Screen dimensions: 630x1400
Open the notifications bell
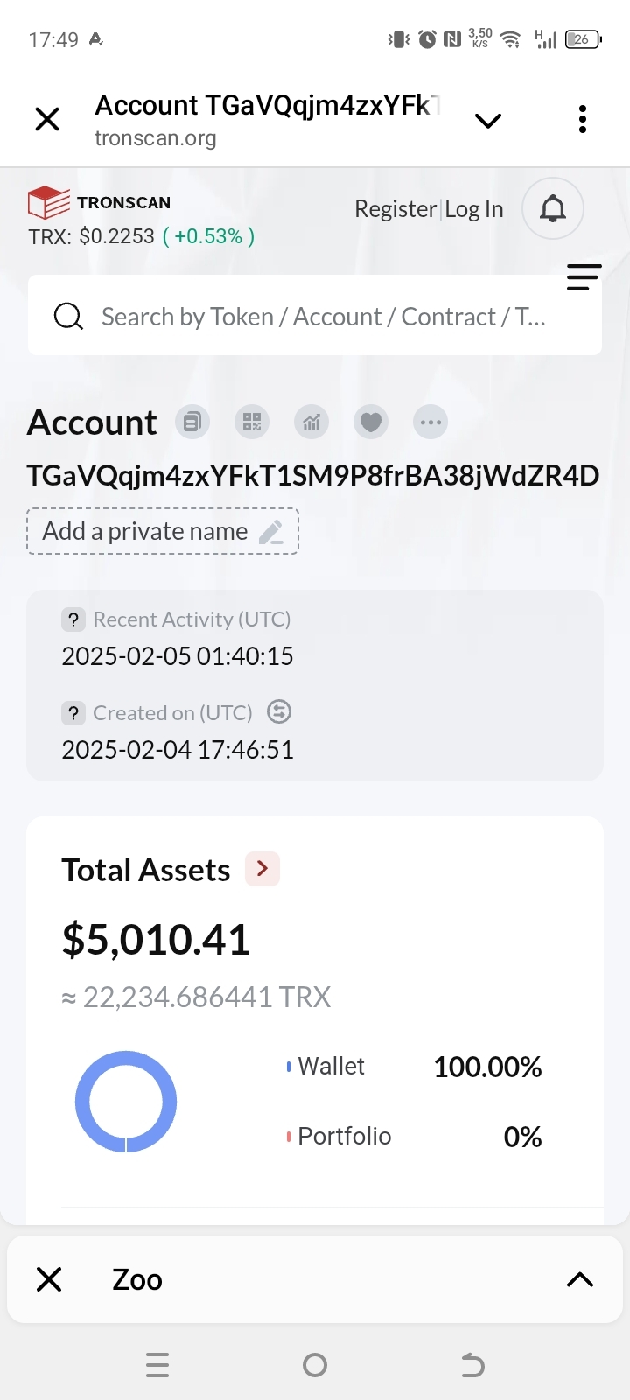(x=552, y=208)
